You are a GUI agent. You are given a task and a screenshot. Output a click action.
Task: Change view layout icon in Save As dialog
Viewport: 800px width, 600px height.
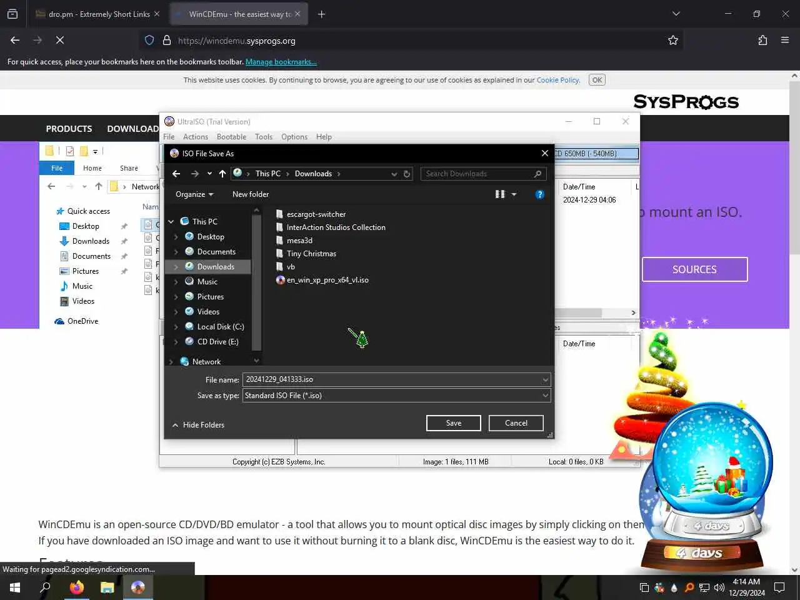[x=500, y=194]
